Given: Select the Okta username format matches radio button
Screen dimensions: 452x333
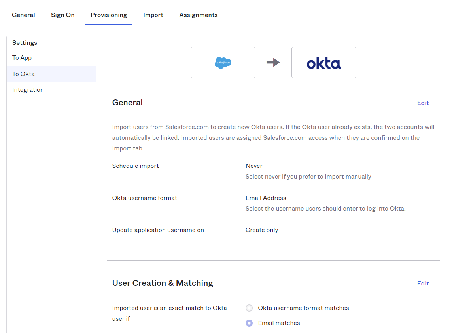Looking at the screenshot, I should click(x=249, y=308).
